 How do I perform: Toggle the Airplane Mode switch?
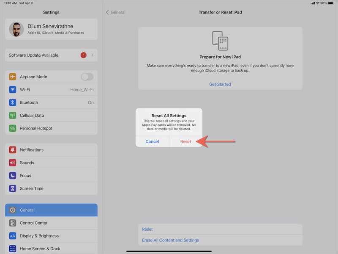87,77
